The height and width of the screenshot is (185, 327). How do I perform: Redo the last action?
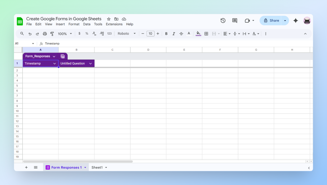[x=37, y=34]
